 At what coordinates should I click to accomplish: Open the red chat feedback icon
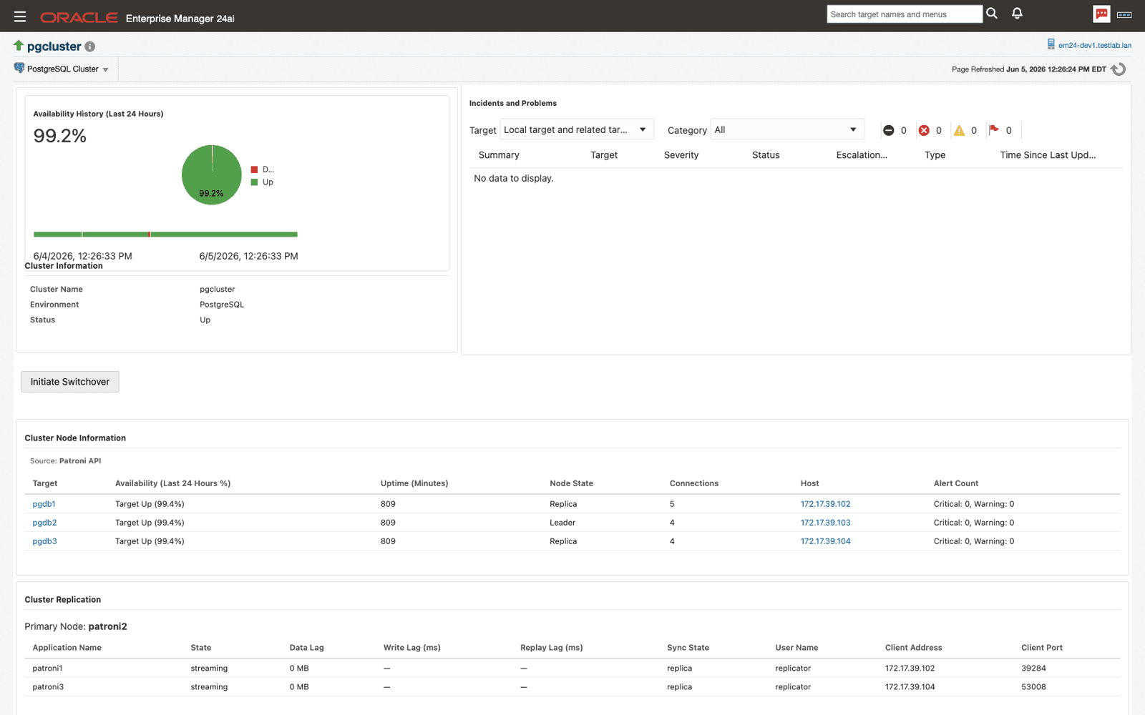point(1101,14)
